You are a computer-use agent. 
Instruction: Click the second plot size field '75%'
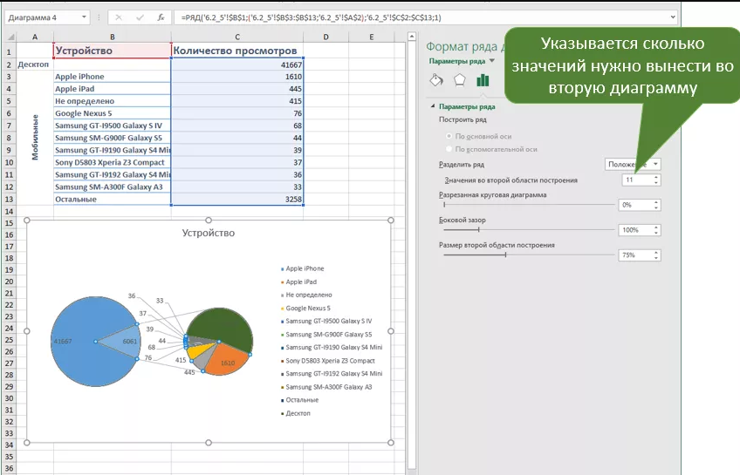(635, 255)
